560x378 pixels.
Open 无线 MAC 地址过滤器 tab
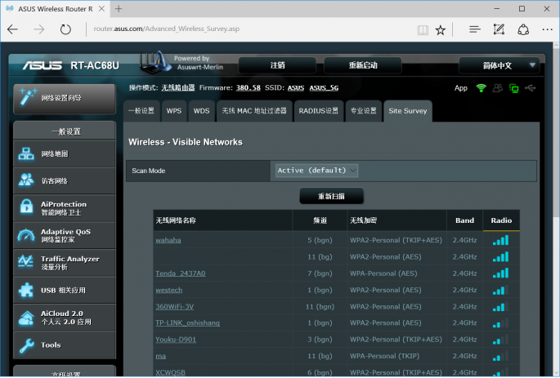pos(254,111)
